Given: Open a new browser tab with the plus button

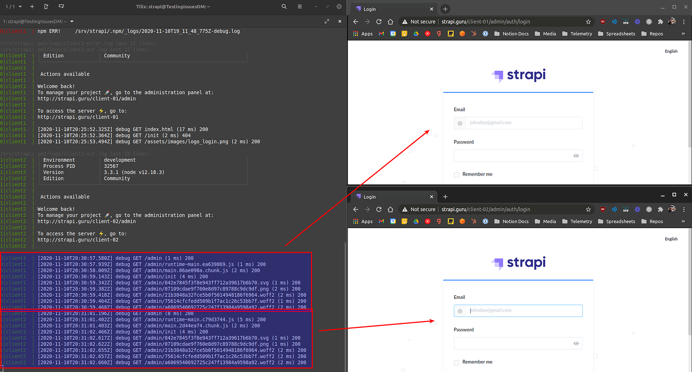Looking at the screenshot, I should click(445, 9).
